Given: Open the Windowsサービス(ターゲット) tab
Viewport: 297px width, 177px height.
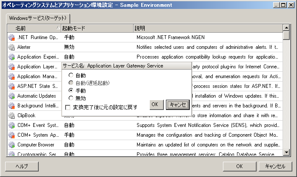Looking at the screenshot, I should pos(39,19).
